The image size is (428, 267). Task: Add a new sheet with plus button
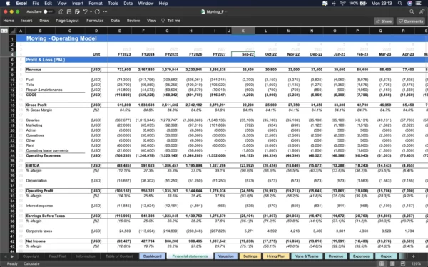413,256
